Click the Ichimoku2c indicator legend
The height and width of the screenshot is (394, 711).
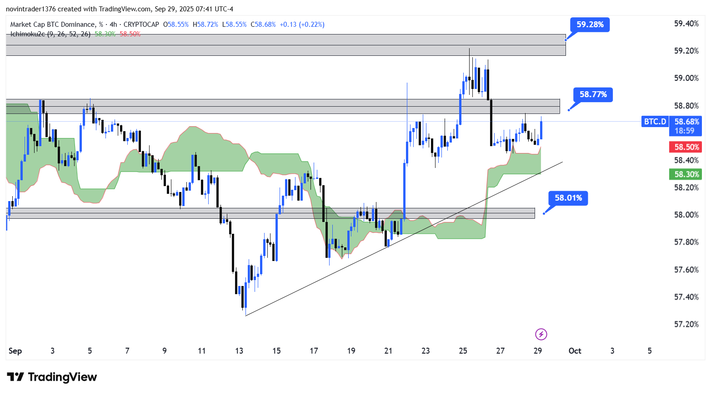click(x=50, y=34)
